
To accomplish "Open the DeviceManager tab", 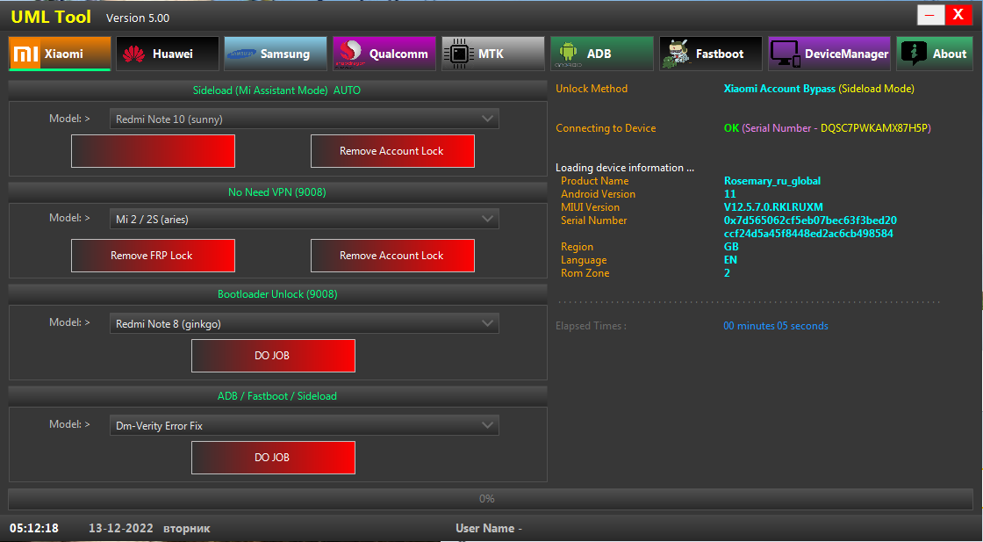I will 829,54.
